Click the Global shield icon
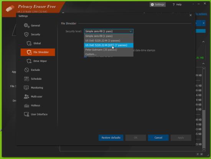The height and width of the screenshot is (159, 211). pyautogui.click(x=29, y=44)
